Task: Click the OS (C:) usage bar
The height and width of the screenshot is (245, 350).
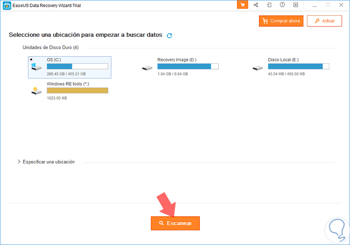Action: (x=78, y=66)
